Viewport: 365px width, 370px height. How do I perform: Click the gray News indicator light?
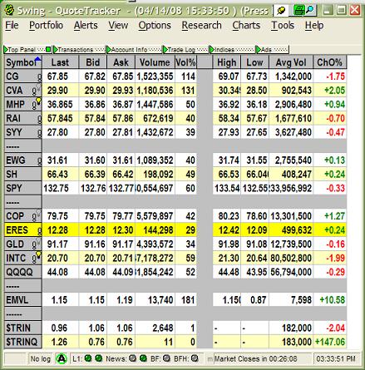pyautogui.click(x=132, y=358)
